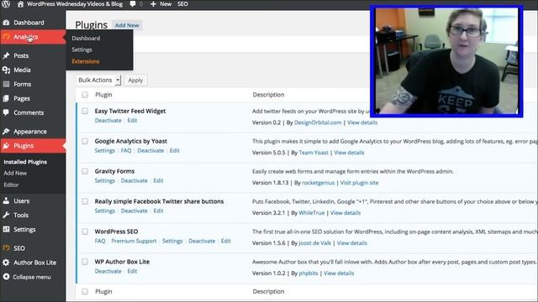
Task: Deactivate the Gravity Forms plugin
Action: (x=134, y=181)
